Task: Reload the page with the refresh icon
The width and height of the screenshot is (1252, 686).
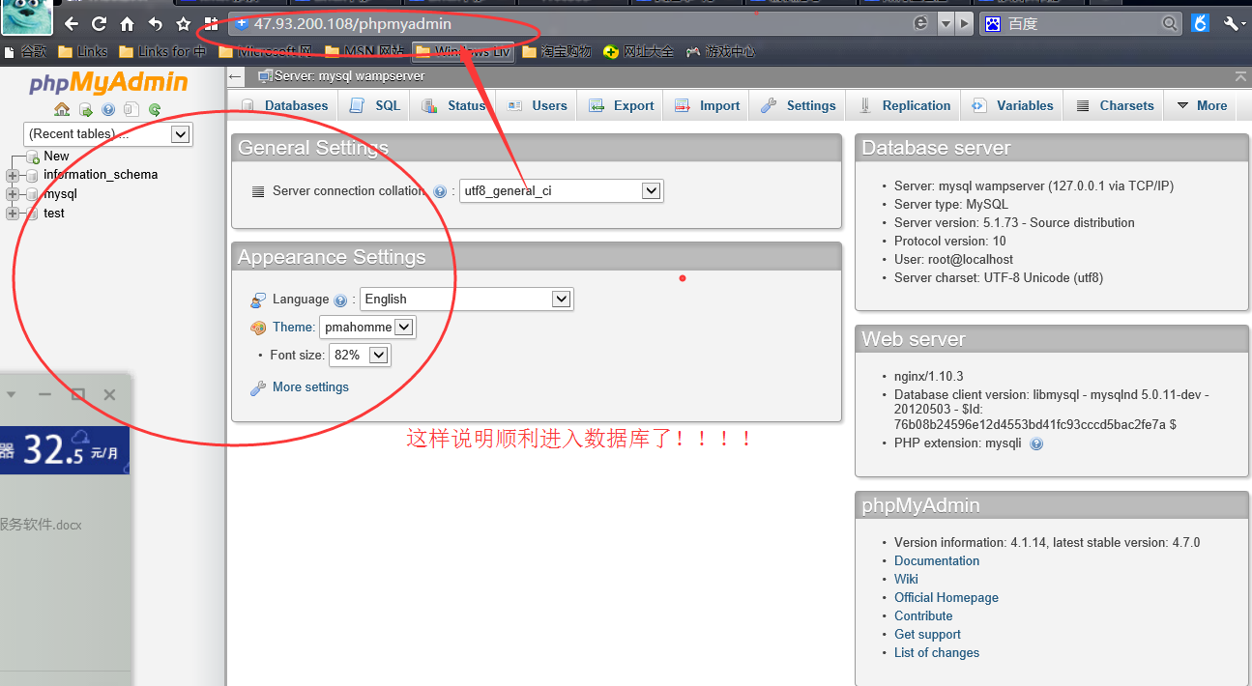Action: (x=99, y=24)
